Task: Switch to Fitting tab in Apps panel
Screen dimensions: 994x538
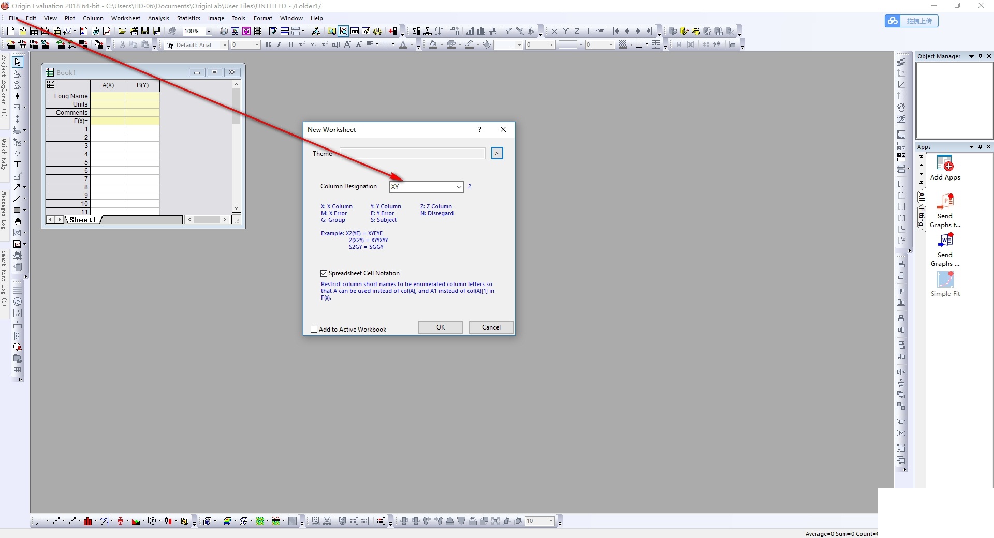Action: pyautogui.click(x=922, y=217)
